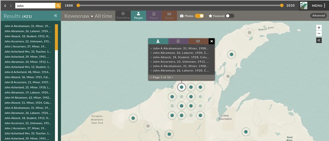Image resolution: width=329 pixels, height=141 pixels.
Task: Collapse map controls with double chevron
Action: coord(319,40)
